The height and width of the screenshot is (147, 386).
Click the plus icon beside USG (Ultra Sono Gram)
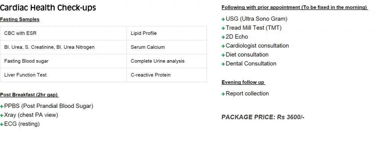coord(223,19)
